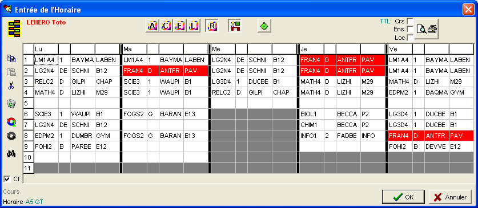
Task: Click the binoculars search icon
Action: 11,154
